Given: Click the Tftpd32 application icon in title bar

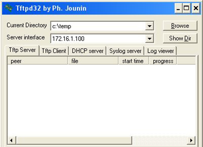Looking at the screenshot, I should (8, 8).
